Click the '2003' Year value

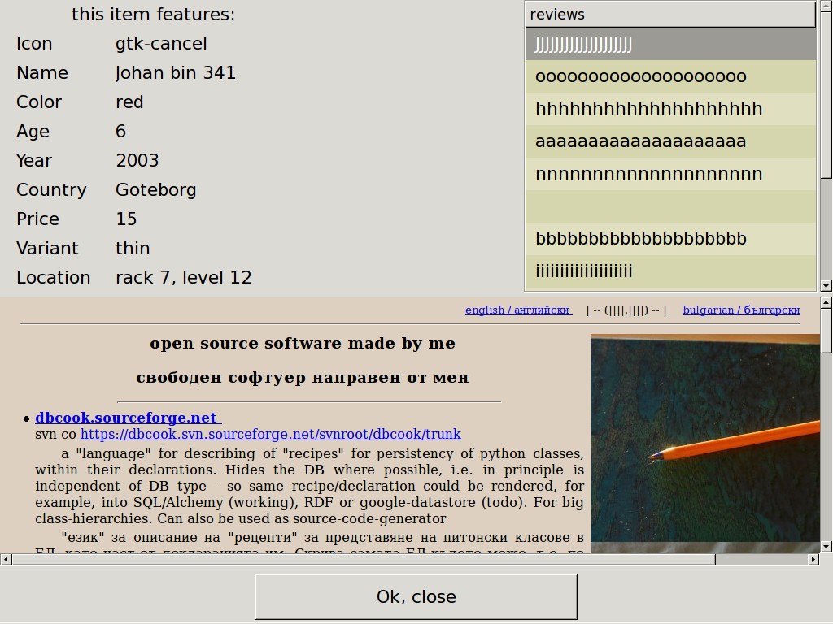tap(137, 160)
